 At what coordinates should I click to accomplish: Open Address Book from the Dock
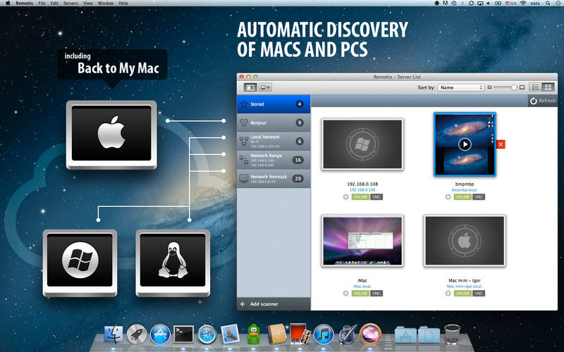pyautogui.click(x=277, y=334)
